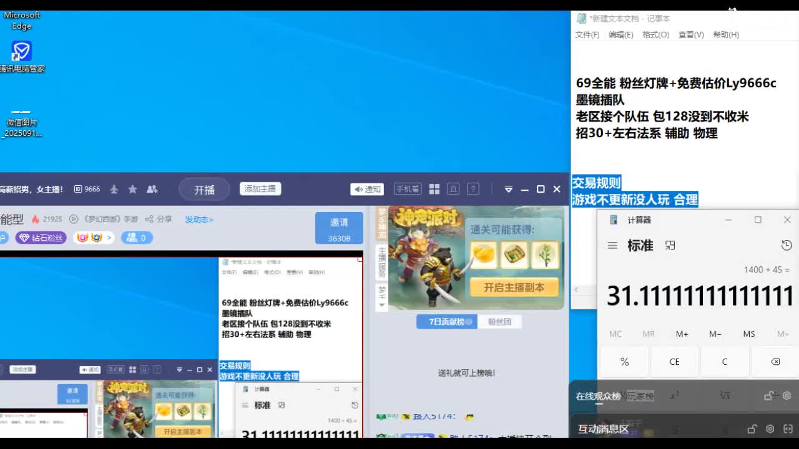799x449 pixels.
Task: Open the question mark help icon
Action: pyautogui.click(x=473, y=189)
